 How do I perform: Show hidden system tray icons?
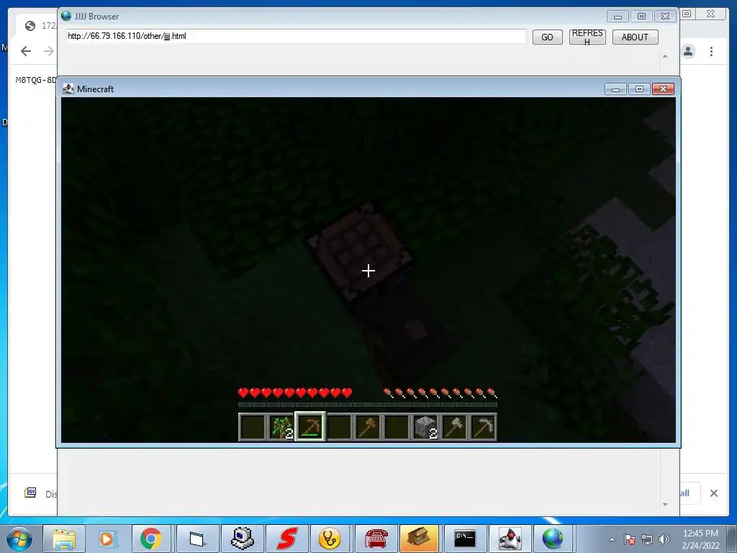[x=612, y=539]
